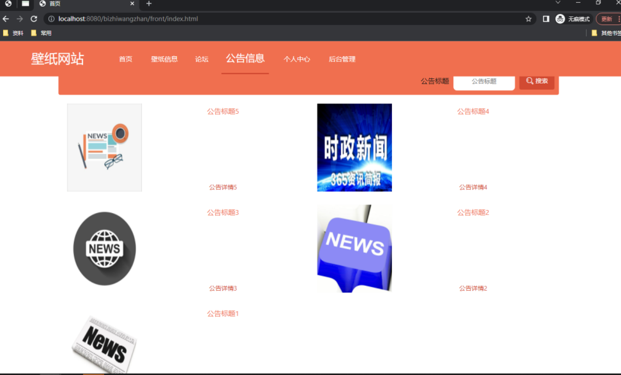Open the side panel icon
This screenshot has height=375, width=621.
pyautogui.click(x=546, y=19)
